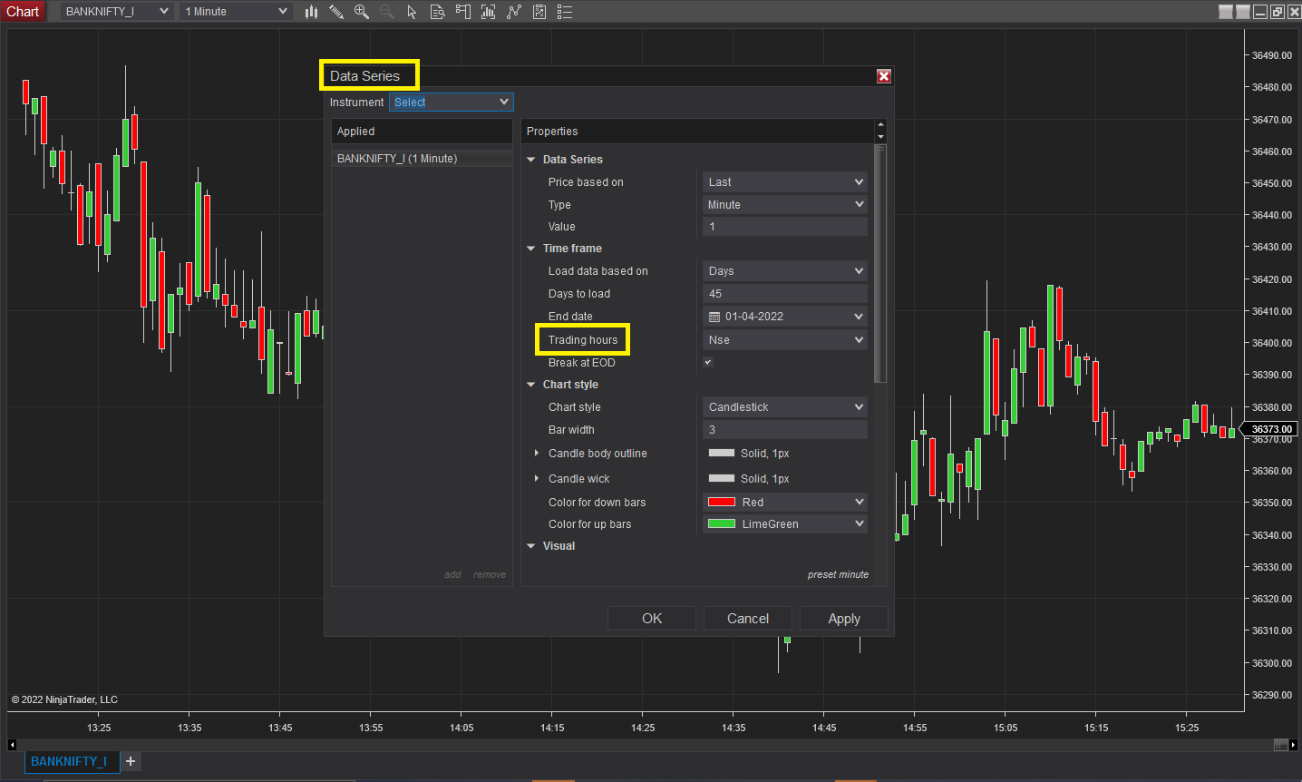The height and width of the screenshot is (782, 1302).
Task: Expand the Candle wick property
Action: 537,478
